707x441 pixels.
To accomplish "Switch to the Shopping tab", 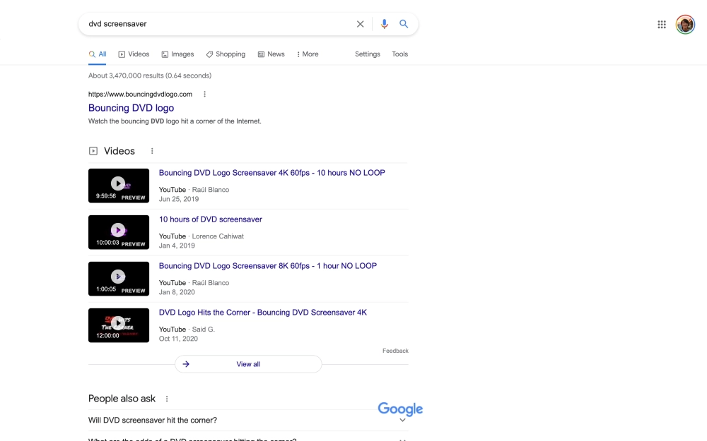I will point(226,54).
